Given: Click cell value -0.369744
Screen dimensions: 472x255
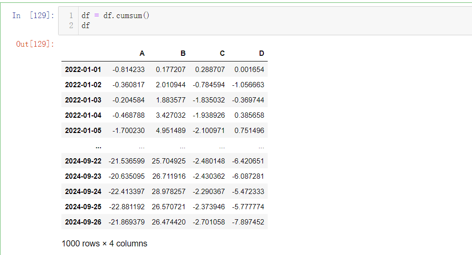Looking at the screenshot, I should [248, 100].
